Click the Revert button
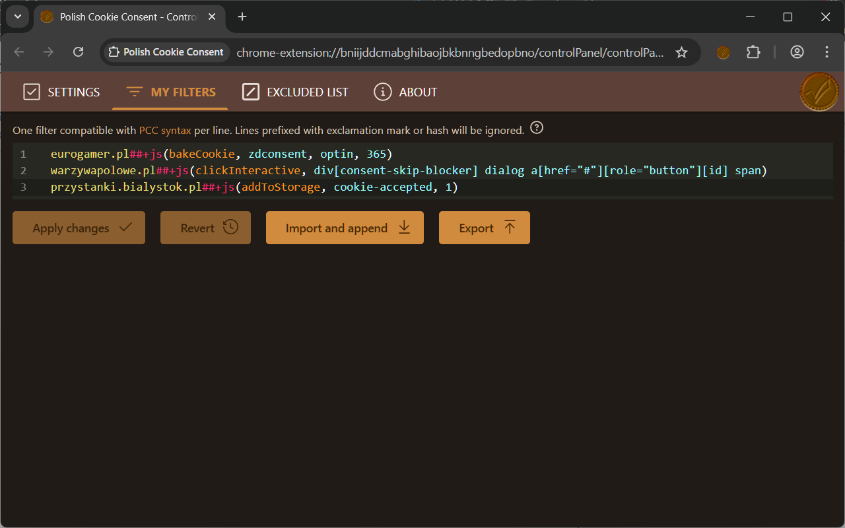Viewport: 845px width, 528px height. (x=205, y=228)
